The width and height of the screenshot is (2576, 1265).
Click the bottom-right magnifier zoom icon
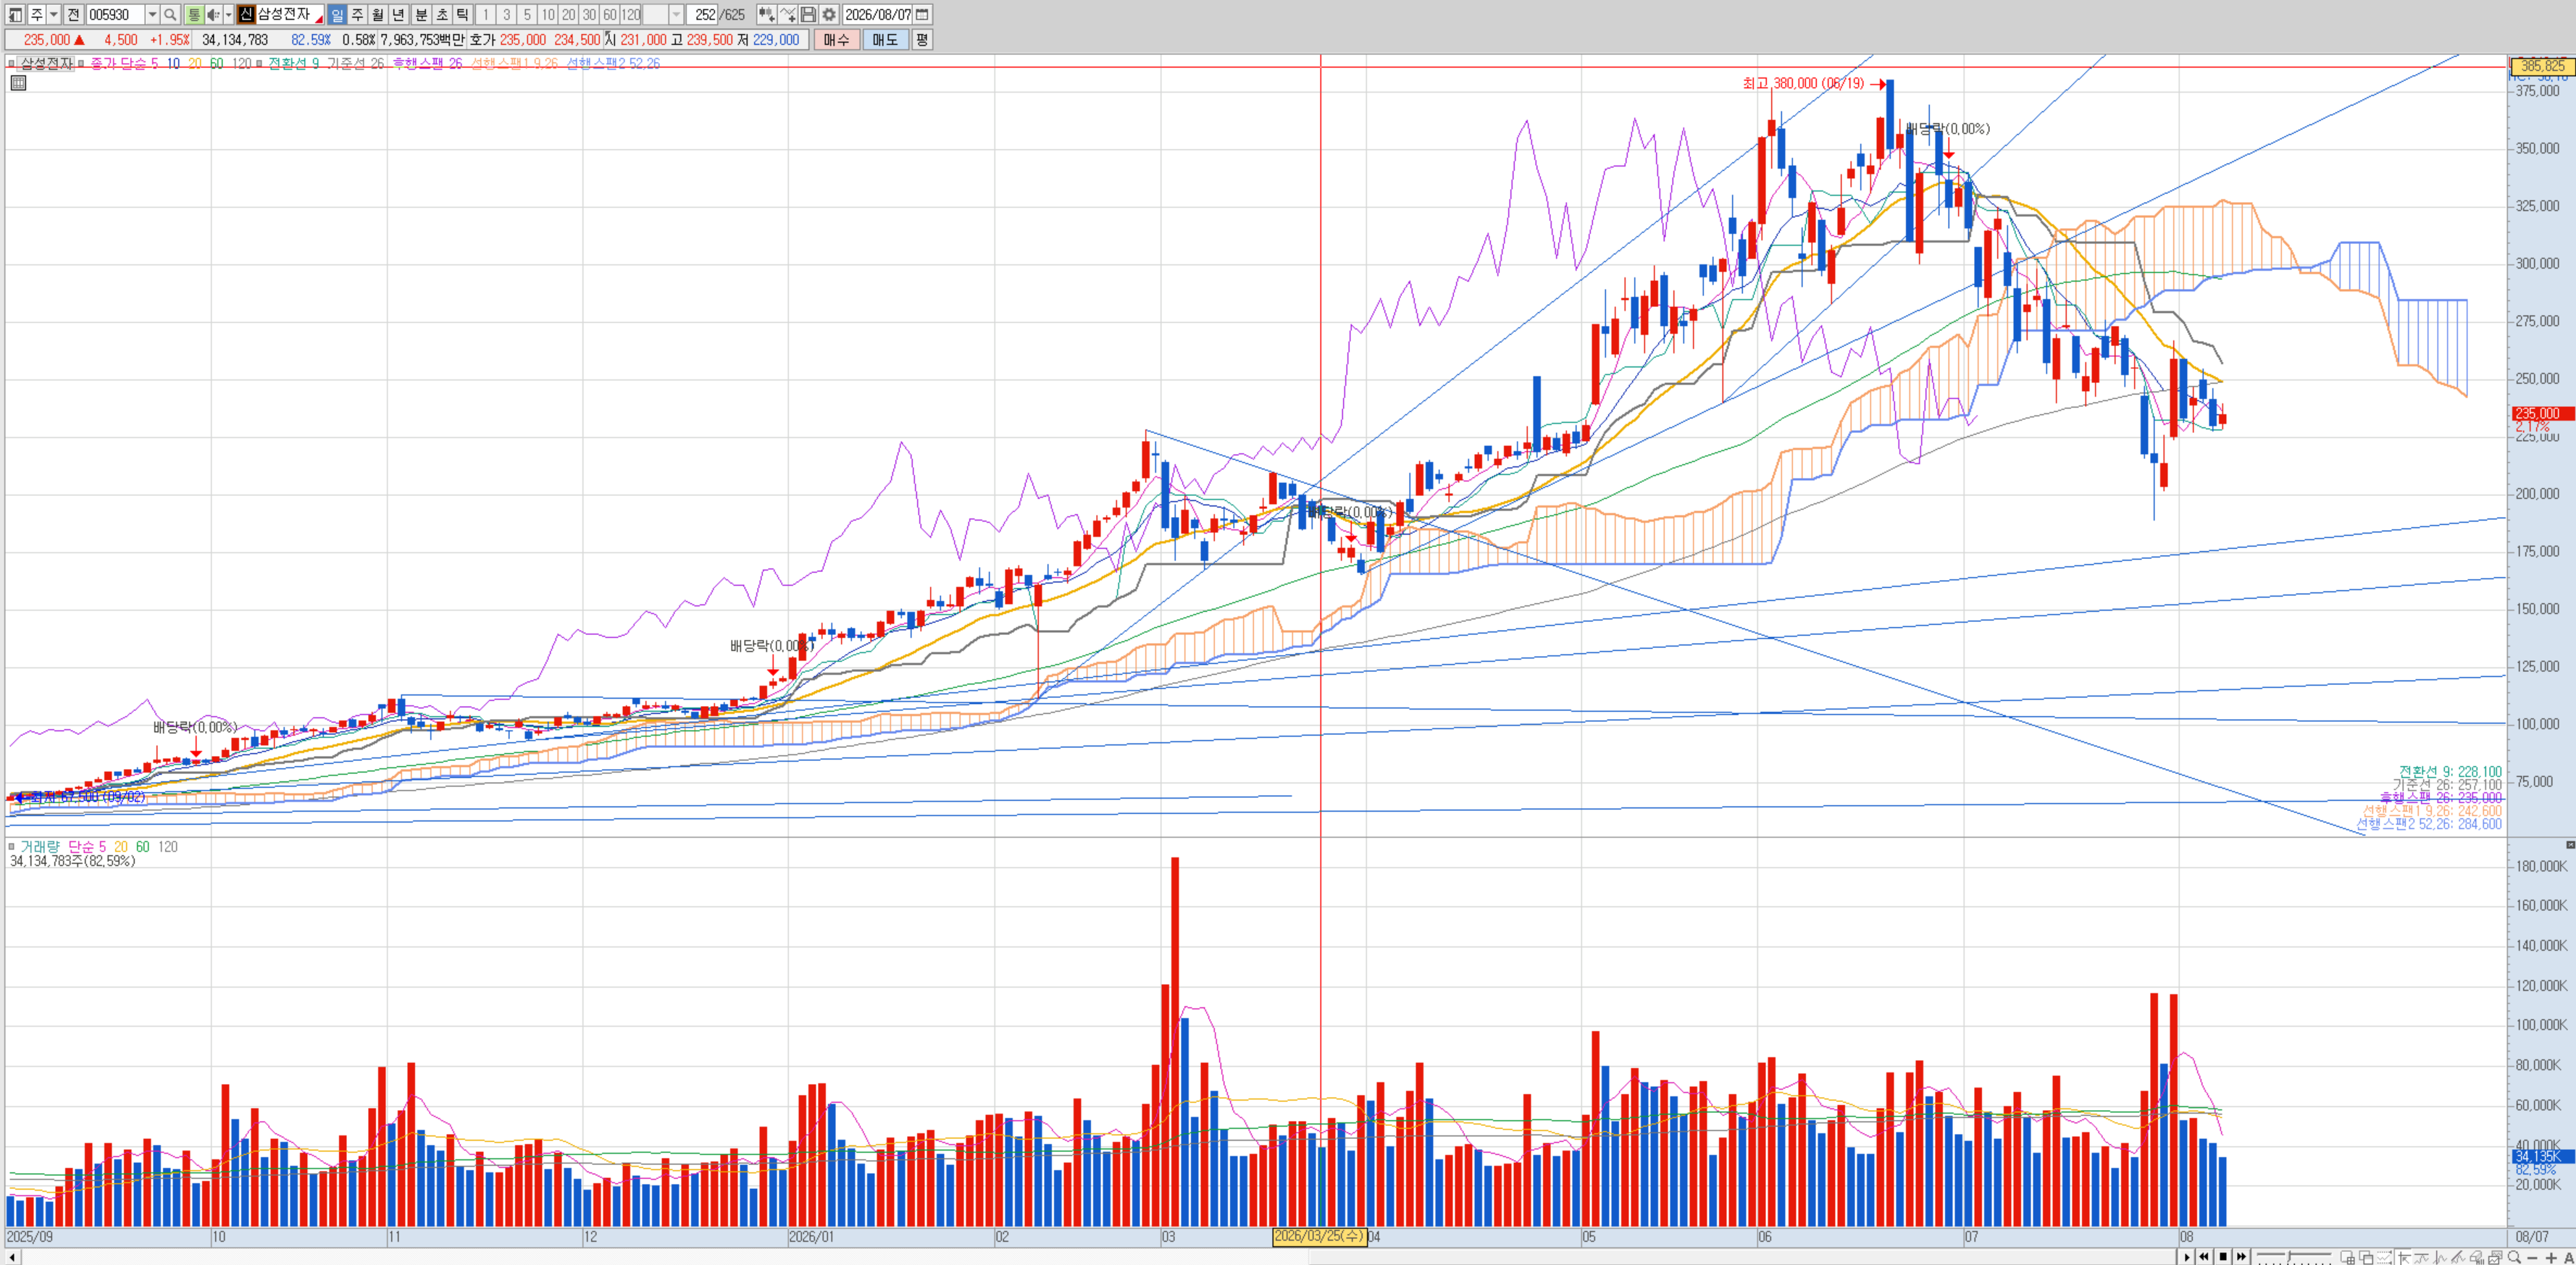(2514, 1257)
